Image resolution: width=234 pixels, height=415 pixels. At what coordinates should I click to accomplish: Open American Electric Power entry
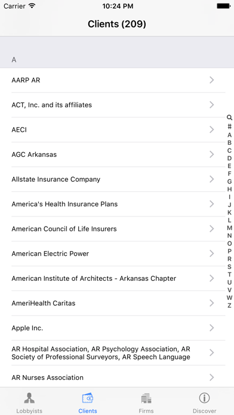click(x=117, y=253)
